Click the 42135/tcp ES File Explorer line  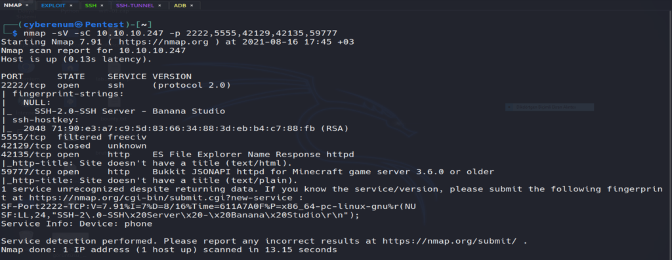coord(177,154)
